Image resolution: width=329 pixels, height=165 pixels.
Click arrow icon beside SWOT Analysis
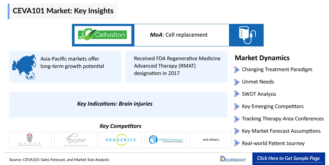point(237,94)
